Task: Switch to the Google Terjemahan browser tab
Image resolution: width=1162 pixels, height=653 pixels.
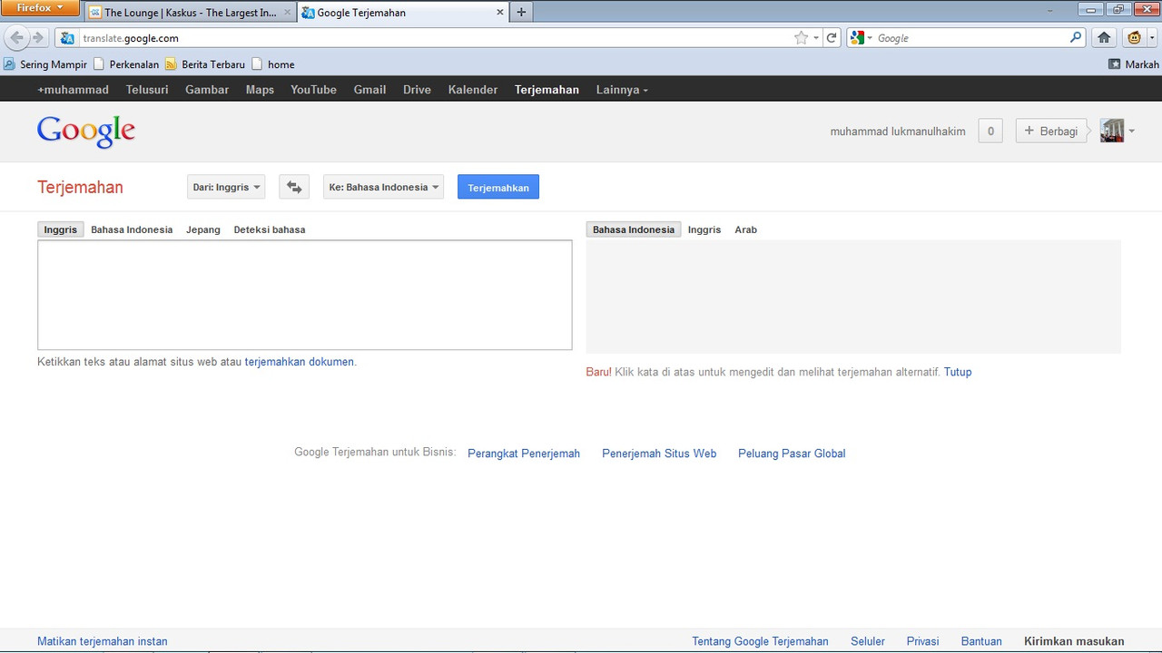Action: click(404, 13)
